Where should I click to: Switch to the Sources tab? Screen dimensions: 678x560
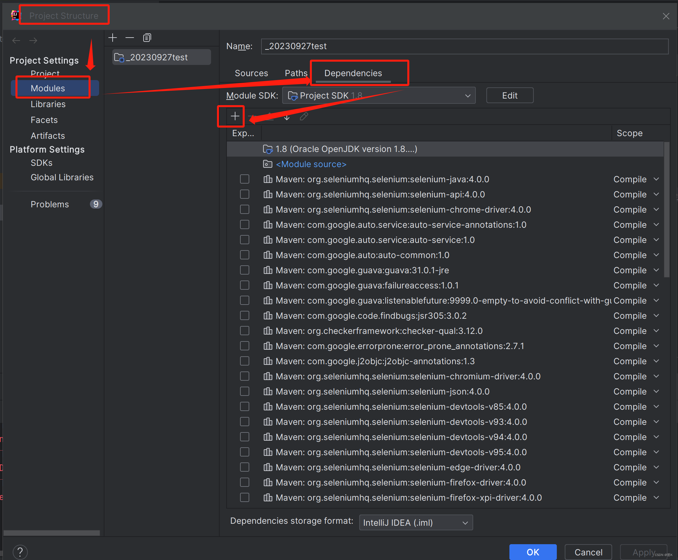click(251, 73)
